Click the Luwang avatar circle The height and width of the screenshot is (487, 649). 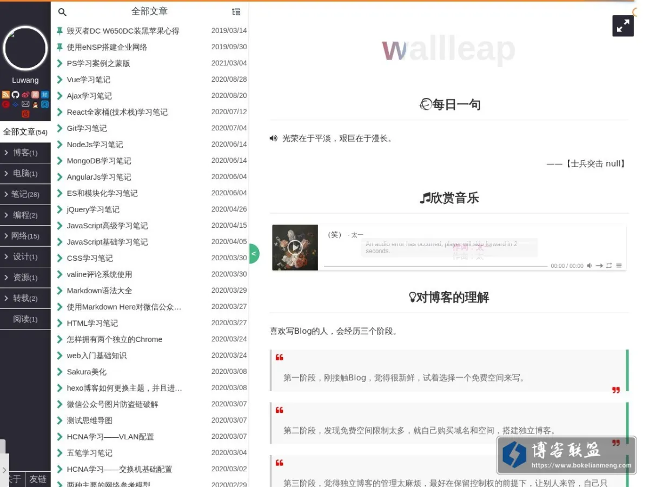[25, 48]
